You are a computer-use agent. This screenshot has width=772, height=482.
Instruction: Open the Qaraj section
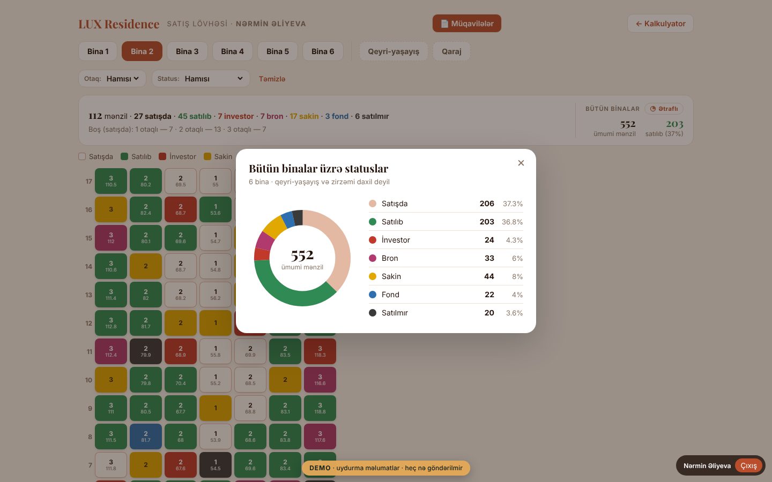coord(451,51)
